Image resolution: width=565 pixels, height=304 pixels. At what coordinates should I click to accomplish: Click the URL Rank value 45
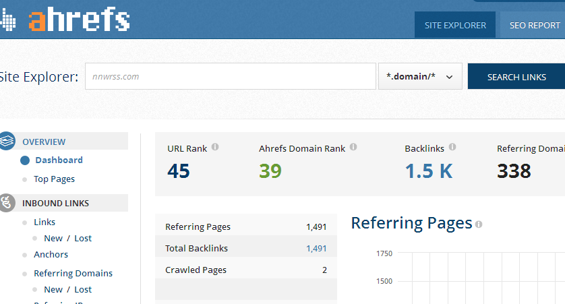coord(179,171)
